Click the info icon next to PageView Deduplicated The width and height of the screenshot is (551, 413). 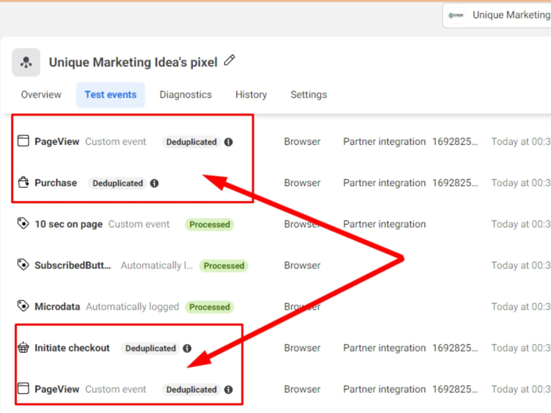(x=228, y=142)
